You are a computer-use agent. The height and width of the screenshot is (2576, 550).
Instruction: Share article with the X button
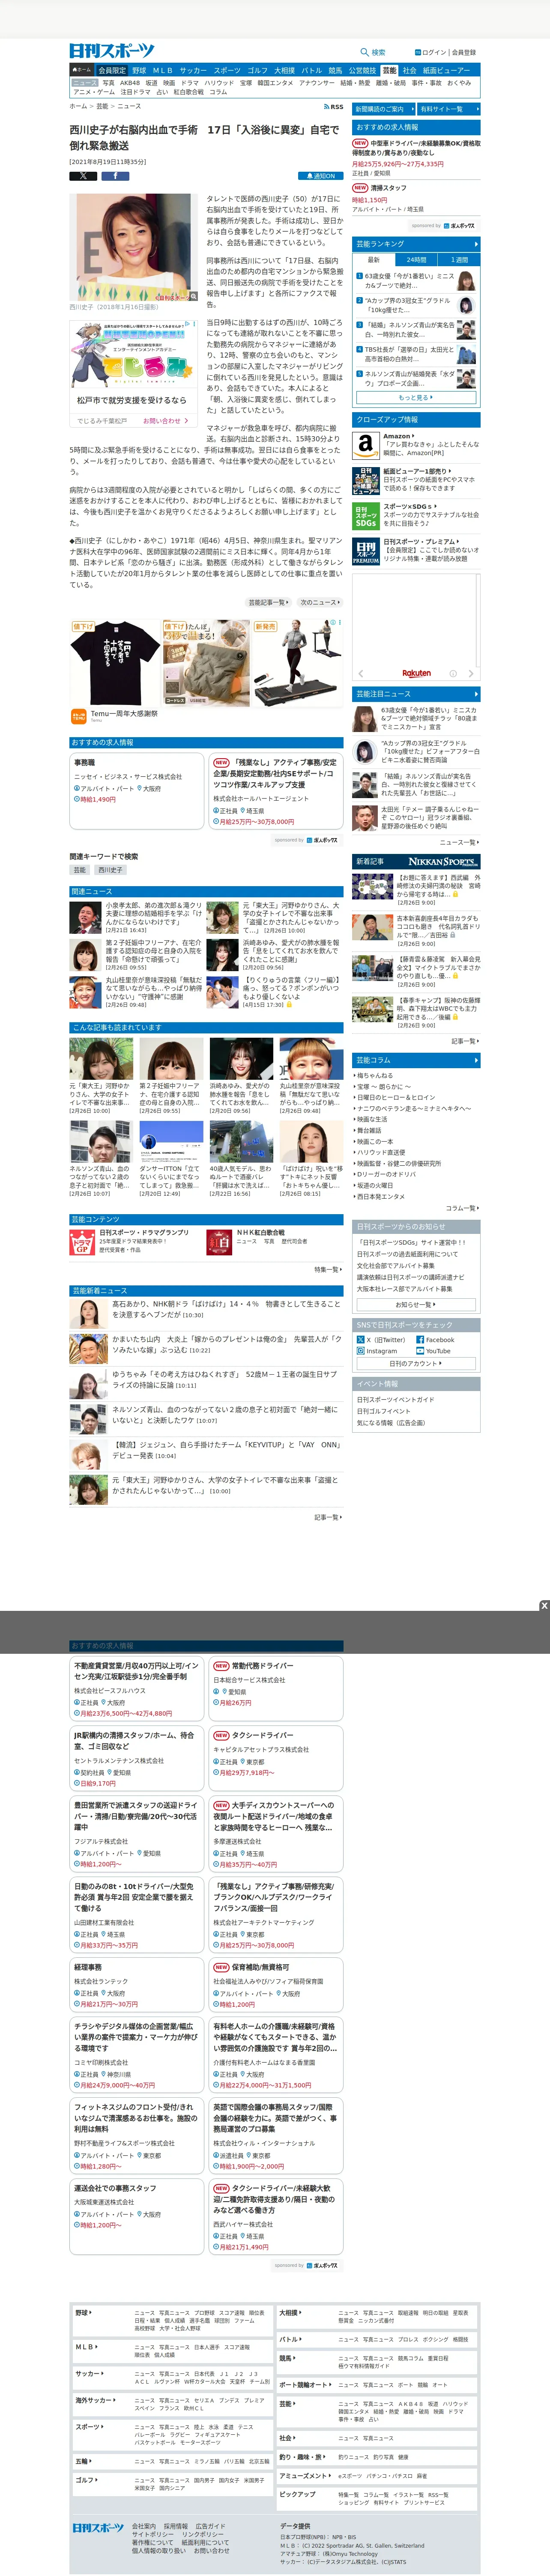83,175
